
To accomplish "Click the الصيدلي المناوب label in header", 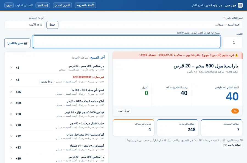I will (24, 5).
